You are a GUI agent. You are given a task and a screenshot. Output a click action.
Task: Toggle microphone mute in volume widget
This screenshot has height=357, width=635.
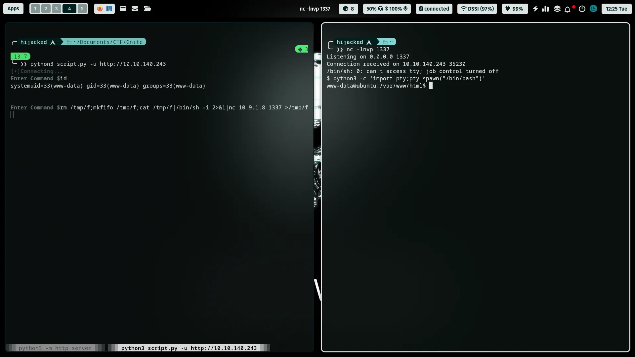pyautogui.click(x=405, y=9)
